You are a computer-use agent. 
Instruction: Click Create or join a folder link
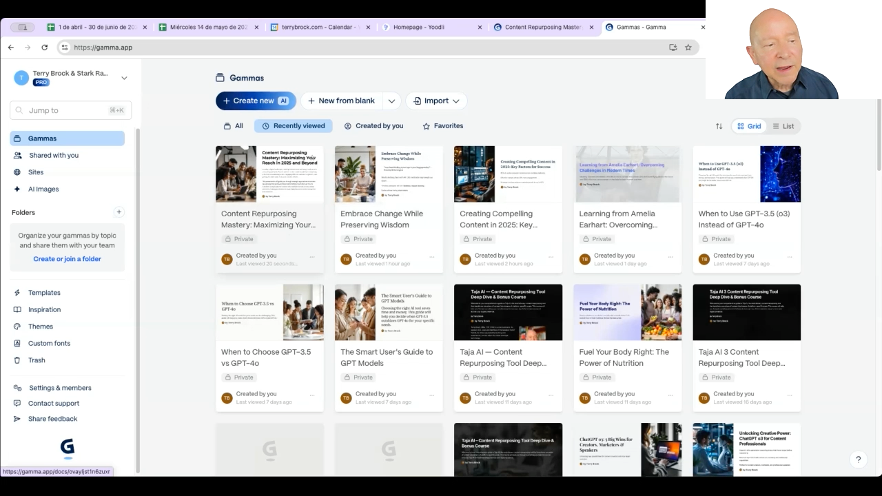[68, 259]
